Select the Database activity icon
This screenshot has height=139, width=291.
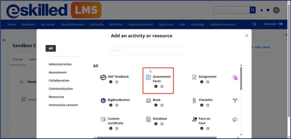point(148,119)
